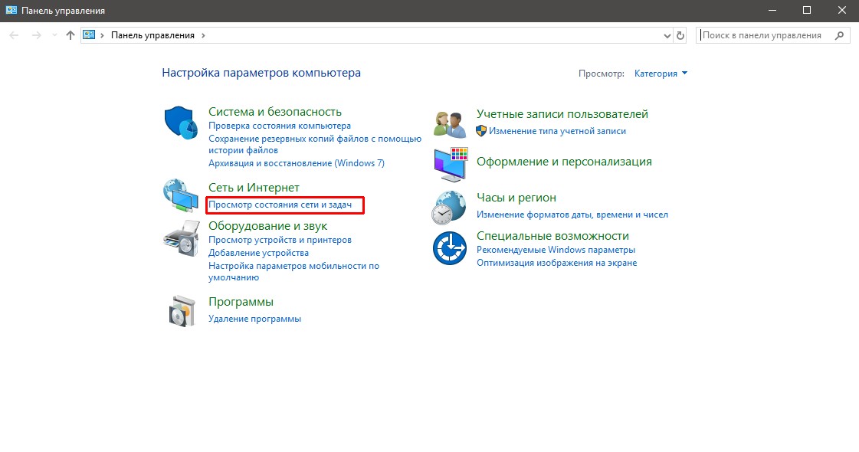Viewport: 859px width, 452px height.
Task: Click Изменение форматов даты, времени и чисел
Action: (x=572, y=215)
